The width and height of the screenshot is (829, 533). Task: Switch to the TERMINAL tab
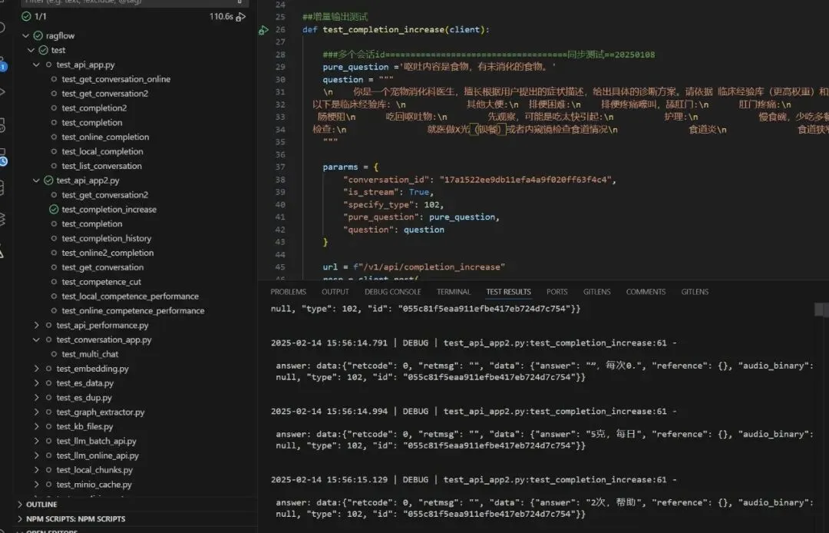pyautogui.click(x=454, y=292)
